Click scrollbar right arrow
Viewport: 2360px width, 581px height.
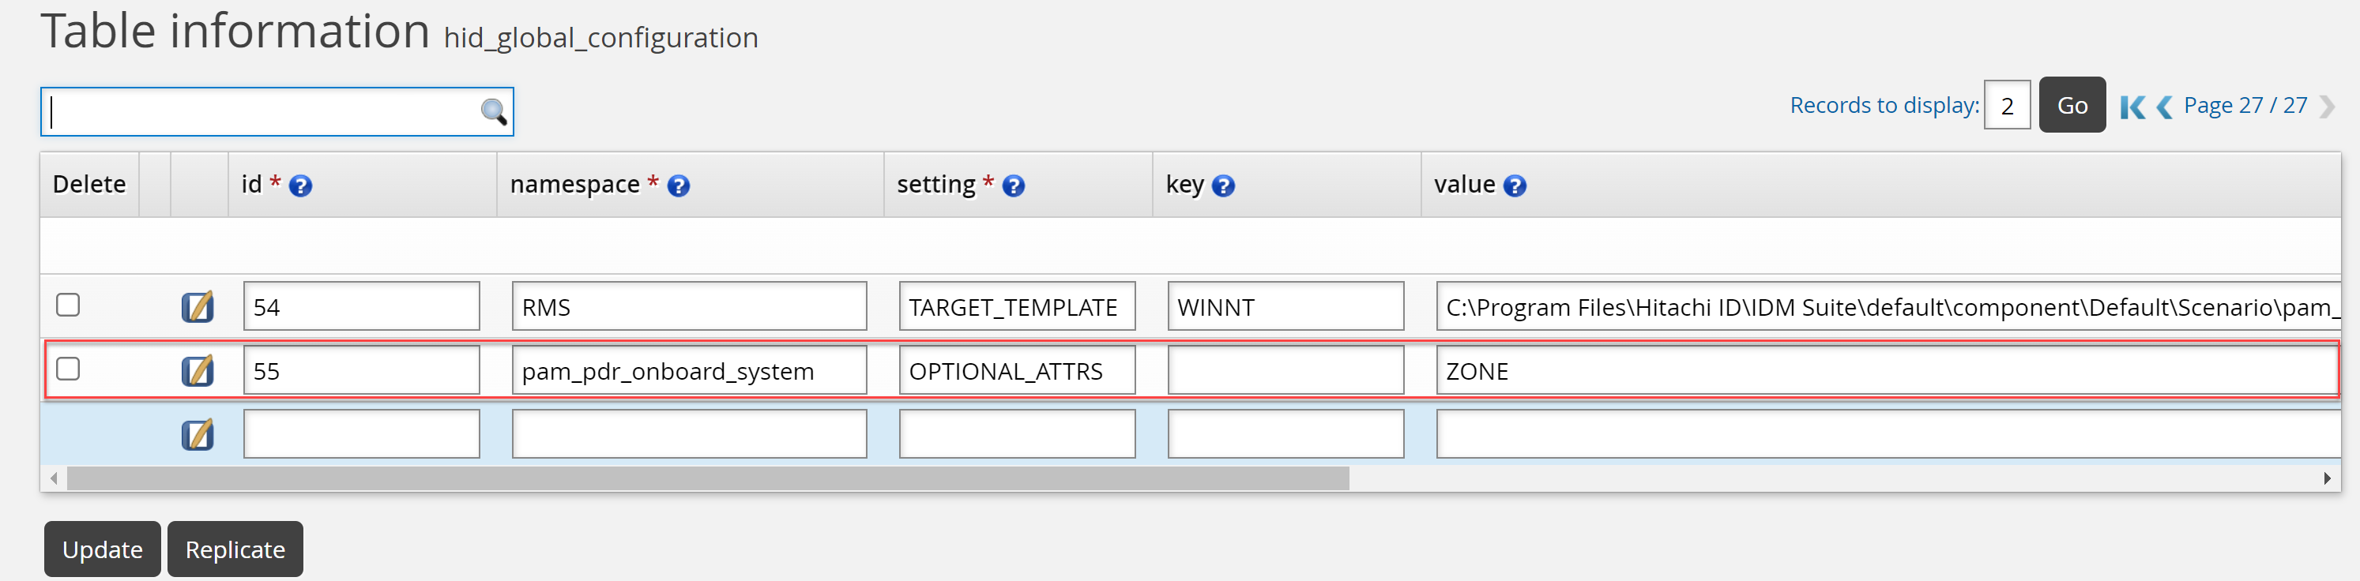coord(2327,478)
